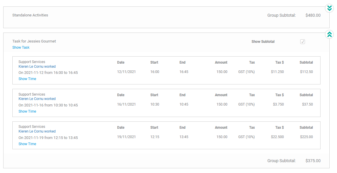This screenshot has width=337, height=173.
Task: Collapse the Task for Jessies Gourmet group
Action: (x=329, y=34)
